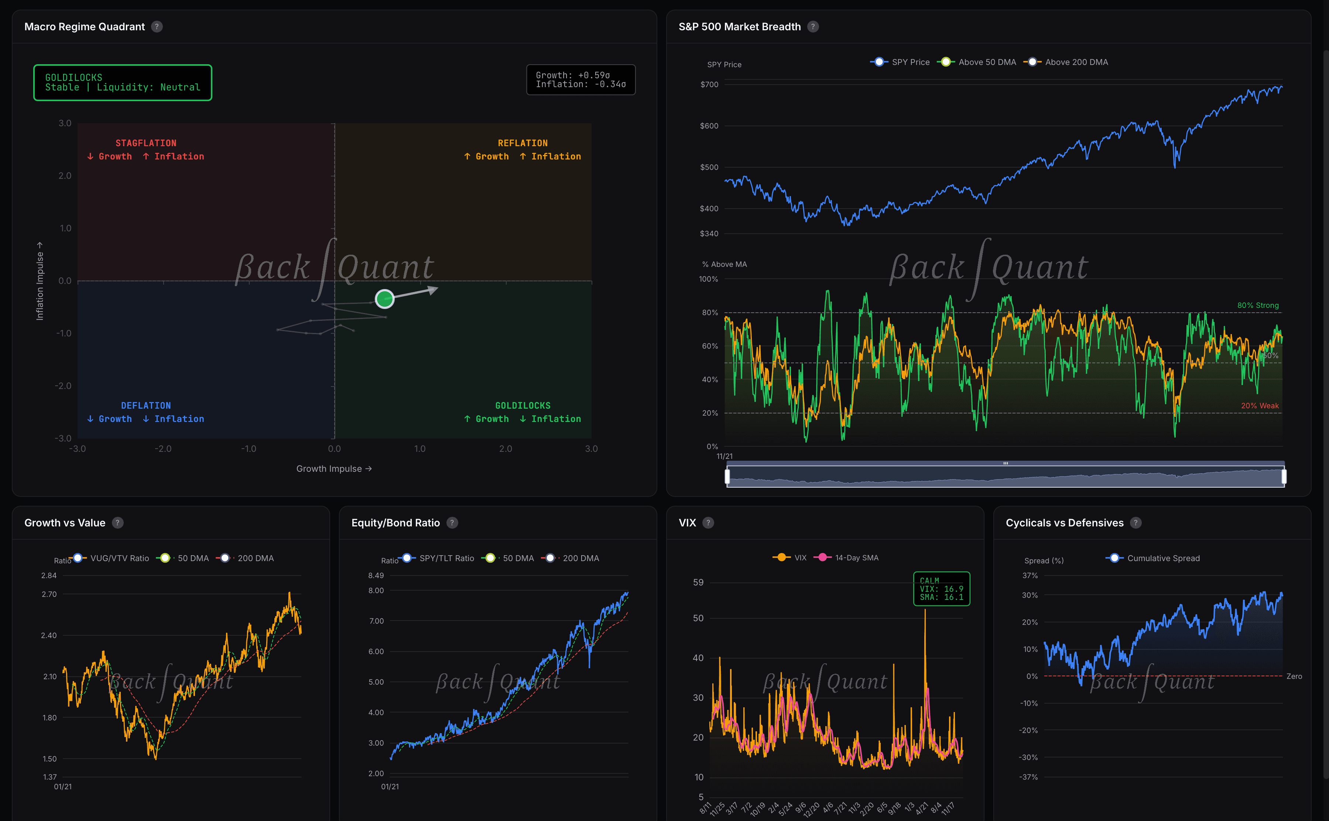Click the Cumulative Spread legend marker

pos(1115,558)
